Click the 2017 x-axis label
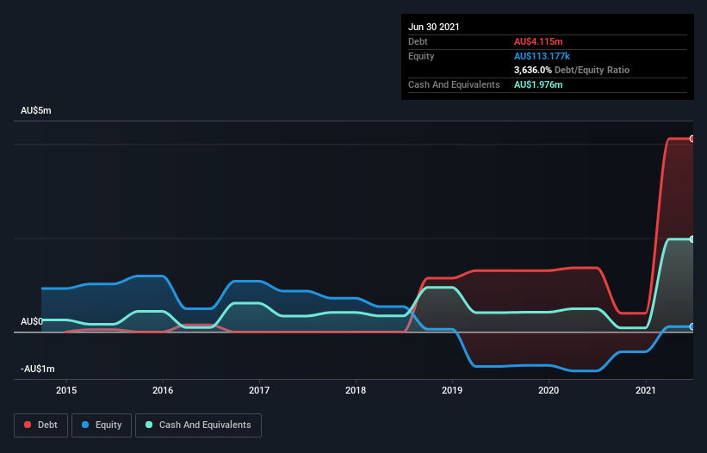The image size is (707, 453). [x=259, y=390]
